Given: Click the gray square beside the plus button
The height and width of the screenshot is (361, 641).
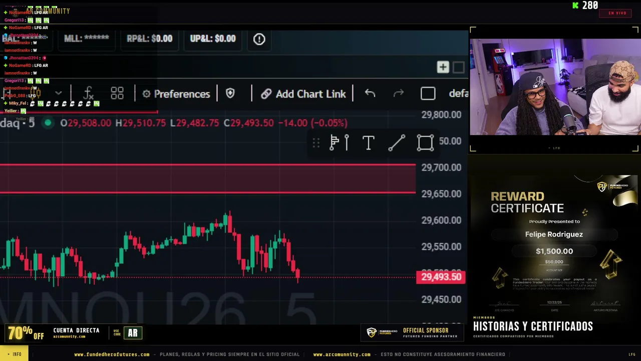Looking at the screenshot, I should pyautogui.click(x=458, y=67).
